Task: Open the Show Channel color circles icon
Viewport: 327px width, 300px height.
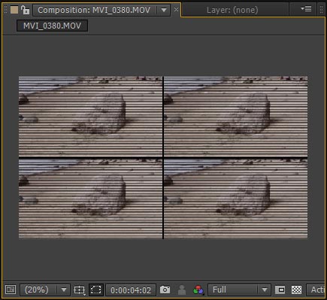Action: pyautogui.click(x=198, y=290)
